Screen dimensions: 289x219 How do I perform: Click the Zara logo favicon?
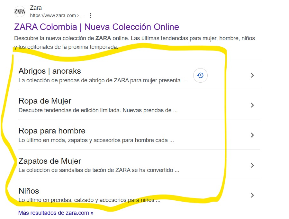20,12
